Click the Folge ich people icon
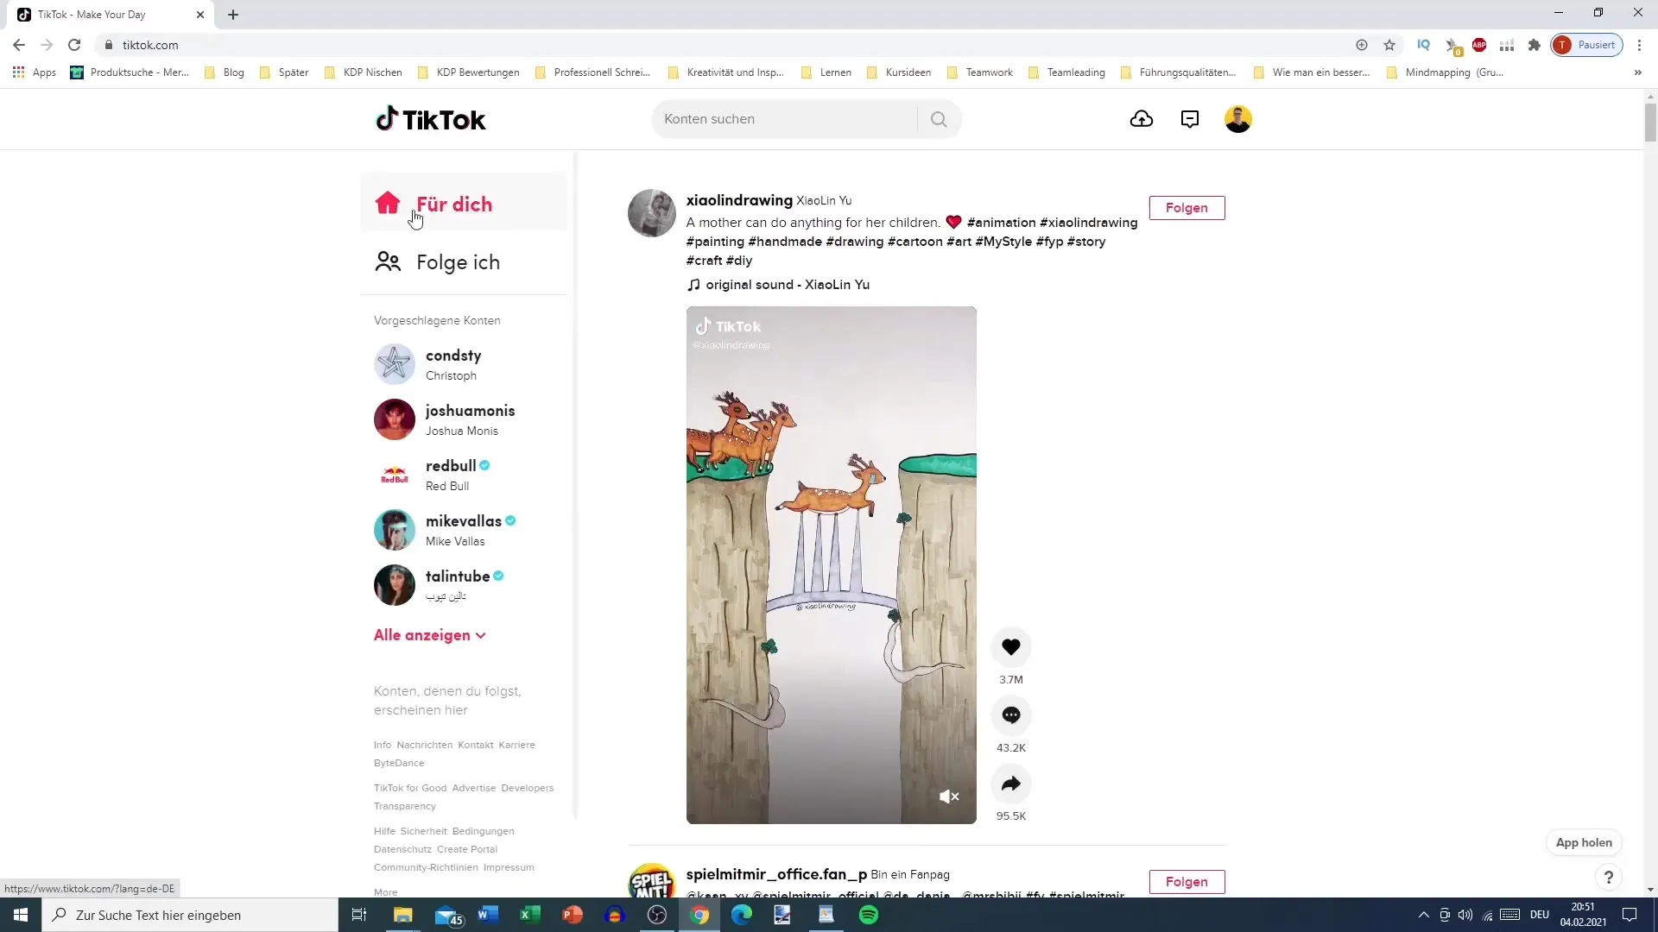This screenshot has height=932, width=1658. point(388,261)
